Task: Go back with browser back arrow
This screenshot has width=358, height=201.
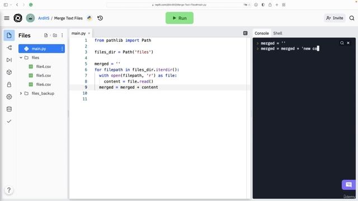Action: tap(17, 5)
